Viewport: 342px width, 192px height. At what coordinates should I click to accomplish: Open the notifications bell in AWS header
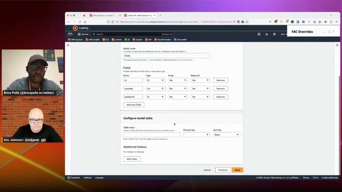pos(267,34)
